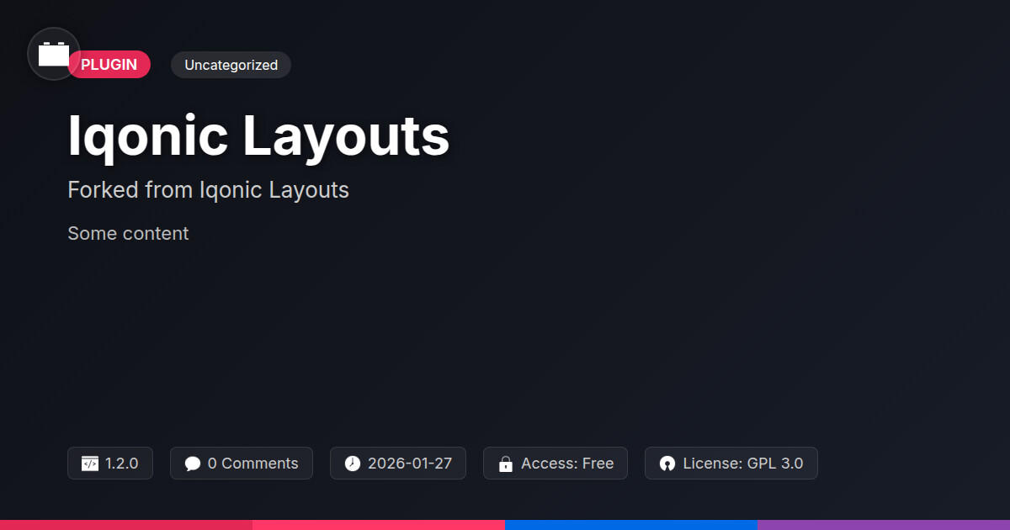Click the Iqonic Layouts title
1010x530 pixels.
[258, 136]
